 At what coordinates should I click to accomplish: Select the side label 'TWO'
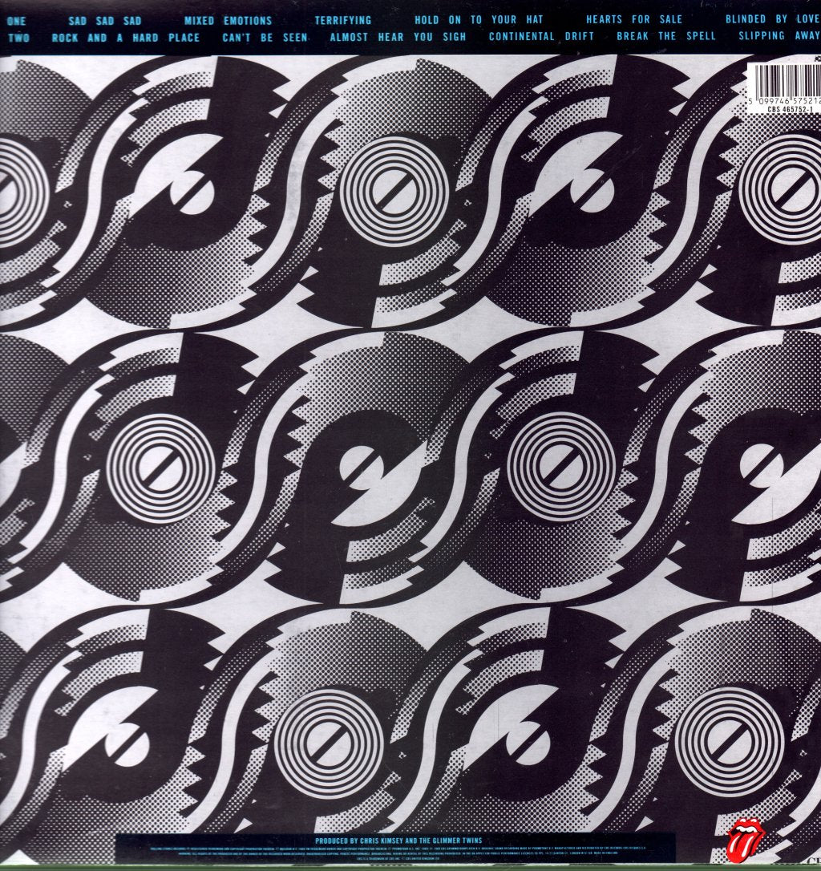tap(18, 38)
